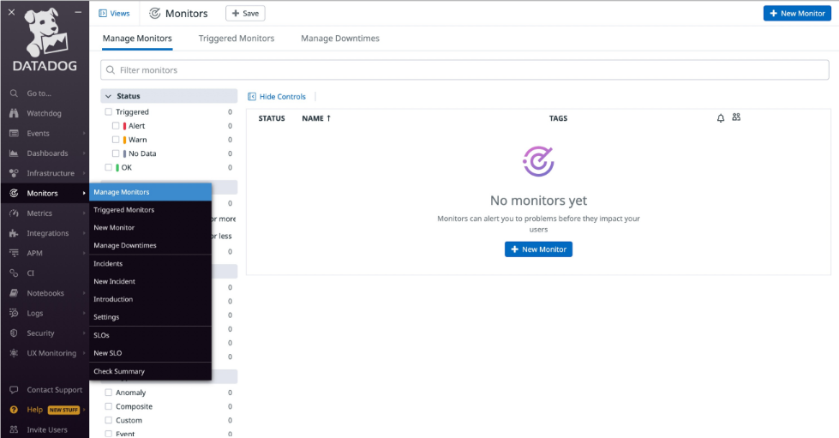Enable the Warn status filter checkbox
The height and width of the screenshot is (438, 839).
click(116, 140)
